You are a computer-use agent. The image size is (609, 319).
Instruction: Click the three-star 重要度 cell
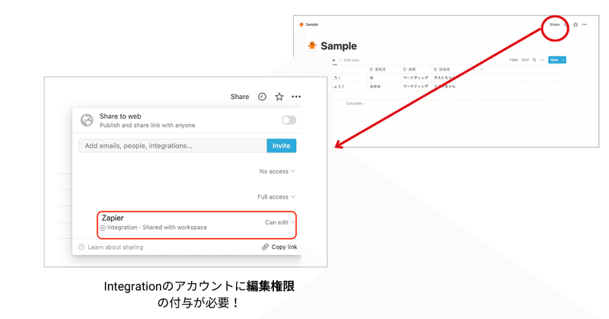click(x=384, y=86)
